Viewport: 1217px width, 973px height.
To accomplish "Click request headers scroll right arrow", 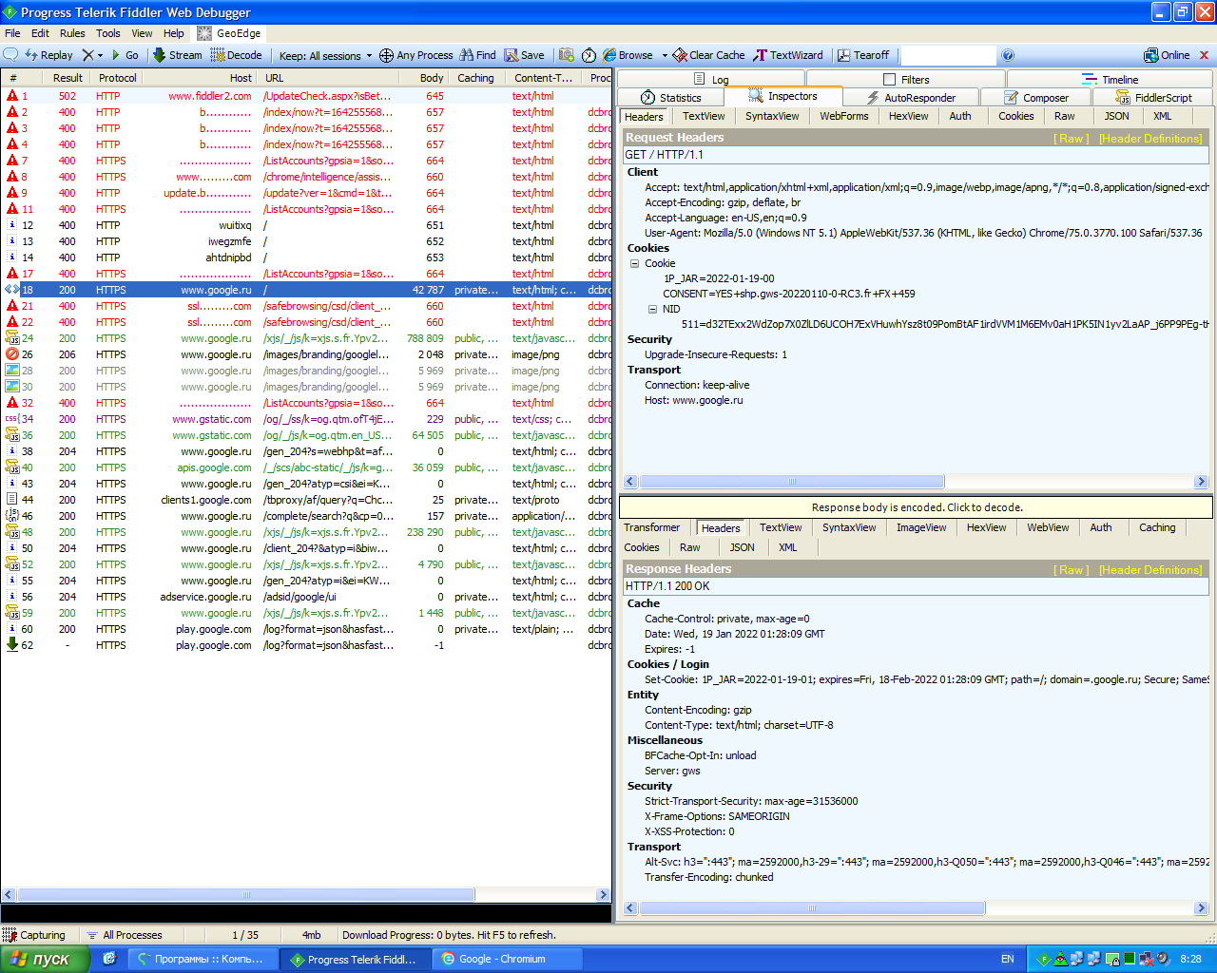I will 1201,482.
